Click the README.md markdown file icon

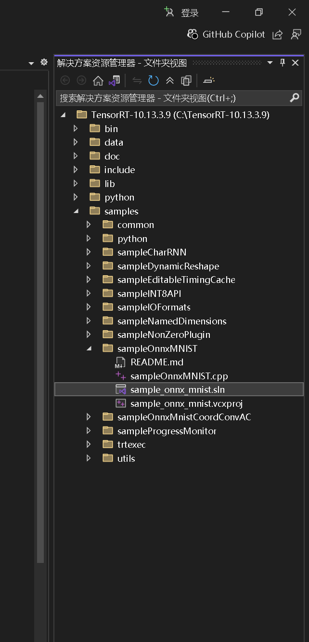tap(120, 362)
